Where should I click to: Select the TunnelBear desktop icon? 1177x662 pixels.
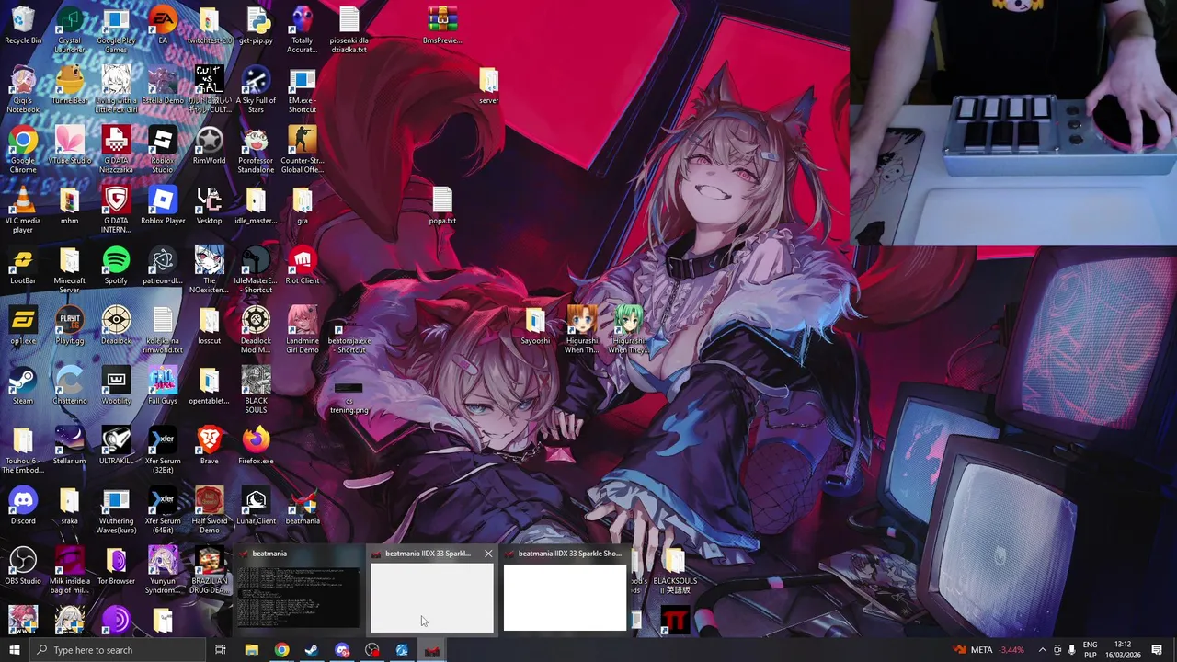click(x=70, y=86)
